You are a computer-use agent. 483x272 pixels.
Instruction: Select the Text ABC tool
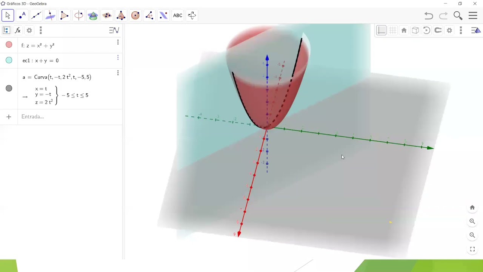(177, 15)
